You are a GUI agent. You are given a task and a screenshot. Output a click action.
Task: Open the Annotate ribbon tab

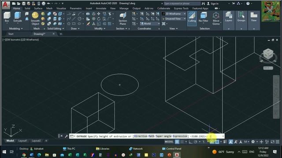click(x=101, y=8)
